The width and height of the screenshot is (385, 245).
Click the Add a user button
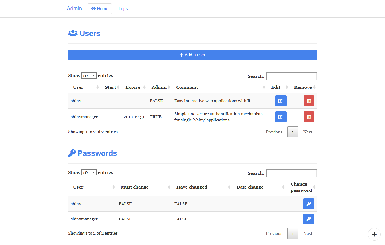192,55
